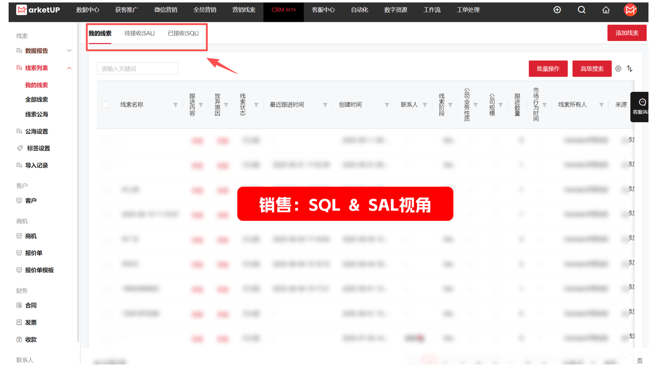Click the 请输入关键词 search input field
This screenshot has width=650, height=370.
tap(137, 68)
